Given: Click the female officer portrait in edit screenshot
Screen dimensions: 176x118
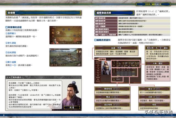Looking at the screenshot, I should 106,67.
